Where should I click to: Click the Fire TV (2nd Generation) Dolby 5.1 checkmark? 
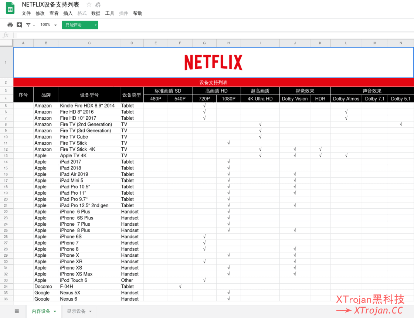(x=401, y=124)
